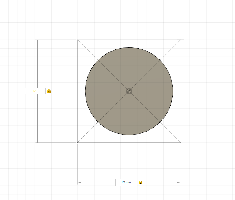This screenshot has width=235, height=200.
Task: Toggle the lock icon beside the 12 mm field
Action: pos(140,183)
